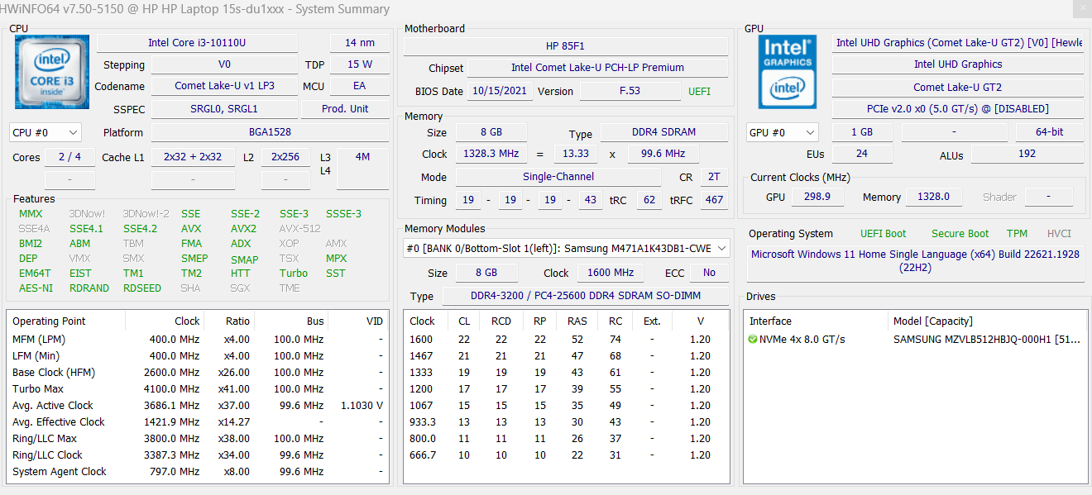Screen dimensions: 1092x495
Task: Click the System Agent Clock row
Action: coord(198,471)
